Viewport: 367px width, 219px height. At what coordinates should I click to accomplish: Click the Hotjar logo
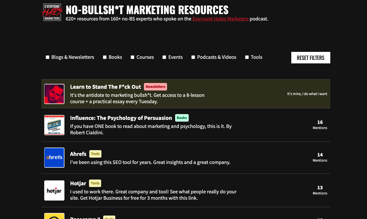coord(54,190)
